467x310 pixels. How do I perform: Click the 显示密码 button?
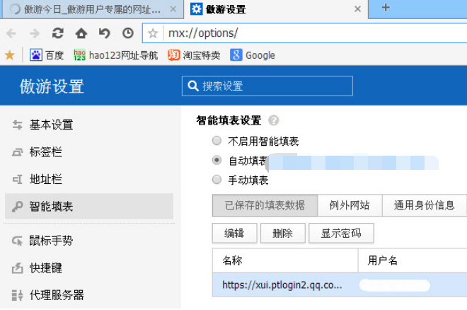[x=341, y=233]
